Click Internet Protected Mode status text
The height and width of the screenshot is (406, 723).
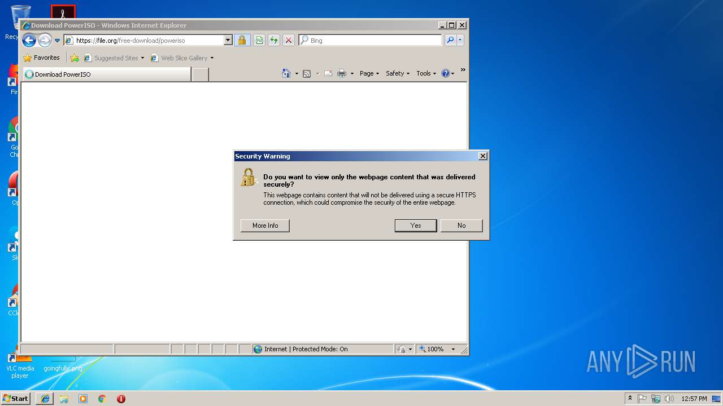click(x=306, y=349)
